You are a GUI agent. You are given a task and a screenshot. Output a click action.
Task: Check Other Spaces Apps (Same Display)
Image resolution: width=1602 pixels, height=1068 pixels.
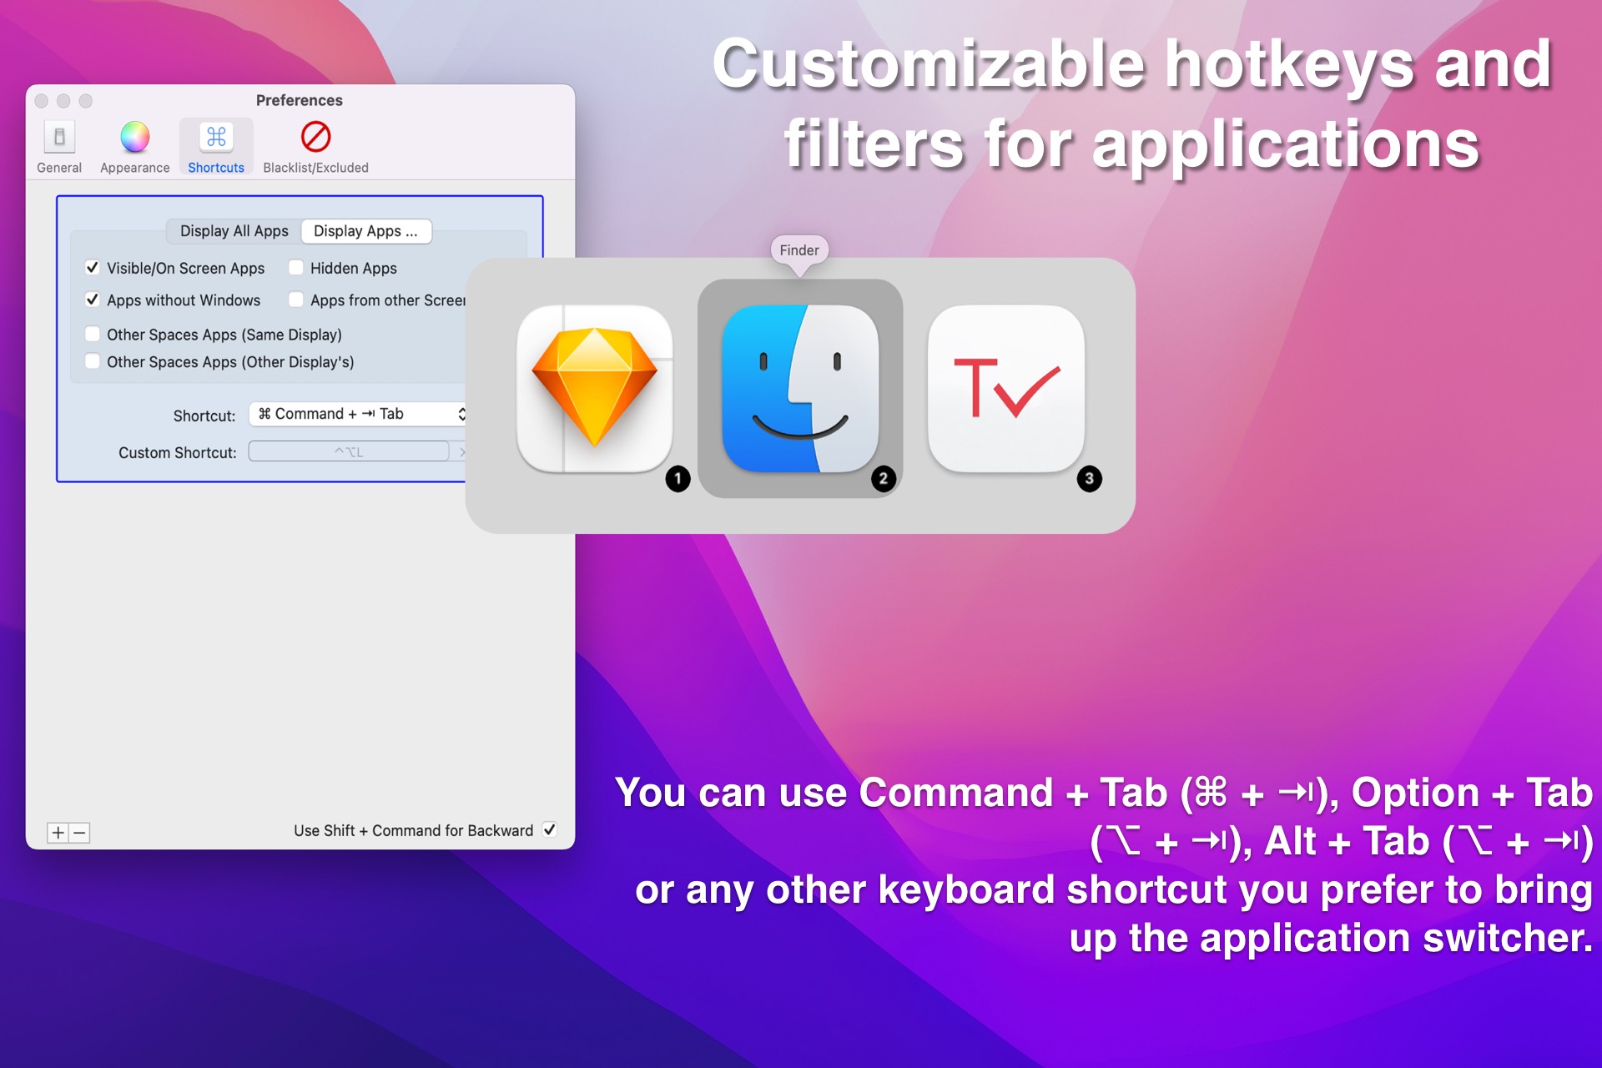(93, 335)
